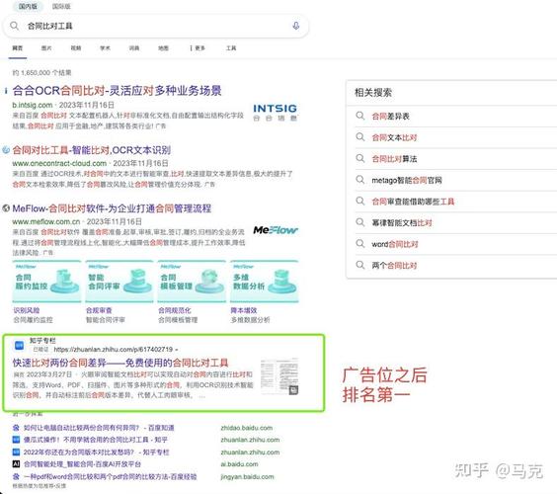Screen dimensions: 557x494
Task: Click the search icon beside 合同文本比对
Action: tap(360, 137)
